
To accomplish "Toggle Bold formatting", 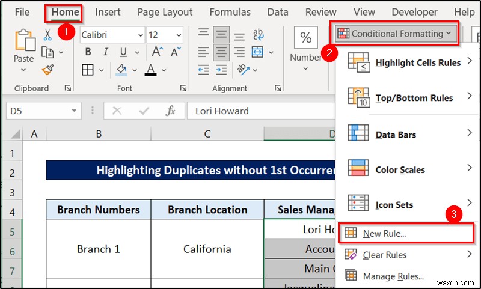I will 88,52.
